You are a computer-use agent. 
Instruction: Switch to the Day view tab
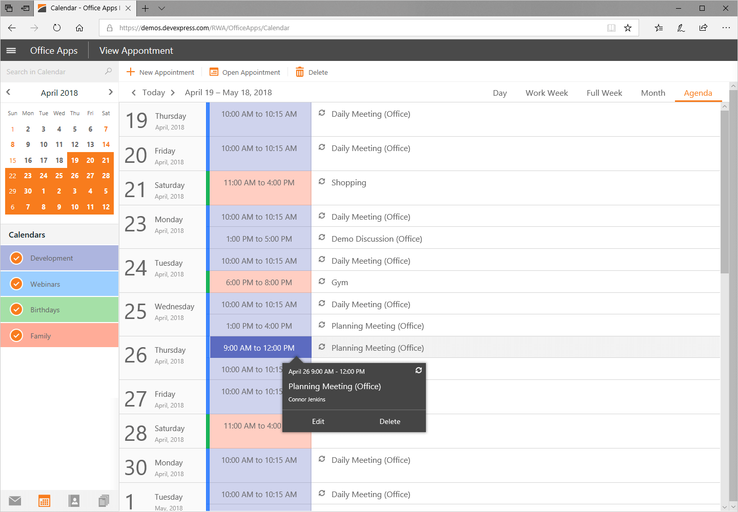pyautogui.click(x=500, y=93)
